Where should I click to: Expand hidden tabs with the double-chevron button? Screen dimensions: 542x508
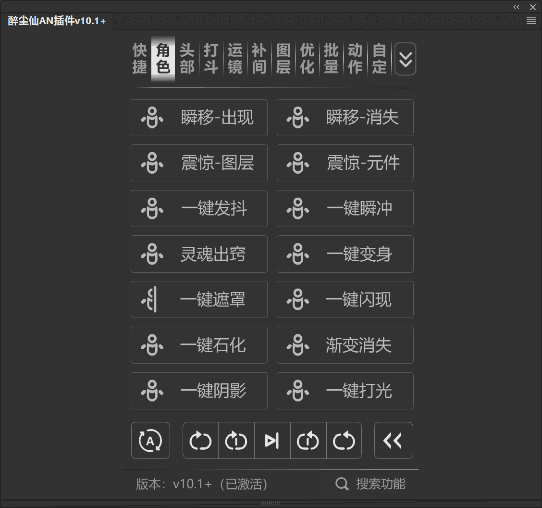click(405, 59)
